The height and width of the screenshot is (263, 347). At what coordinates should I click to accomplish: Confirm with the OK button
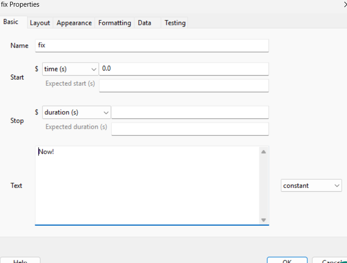(287, 260)
